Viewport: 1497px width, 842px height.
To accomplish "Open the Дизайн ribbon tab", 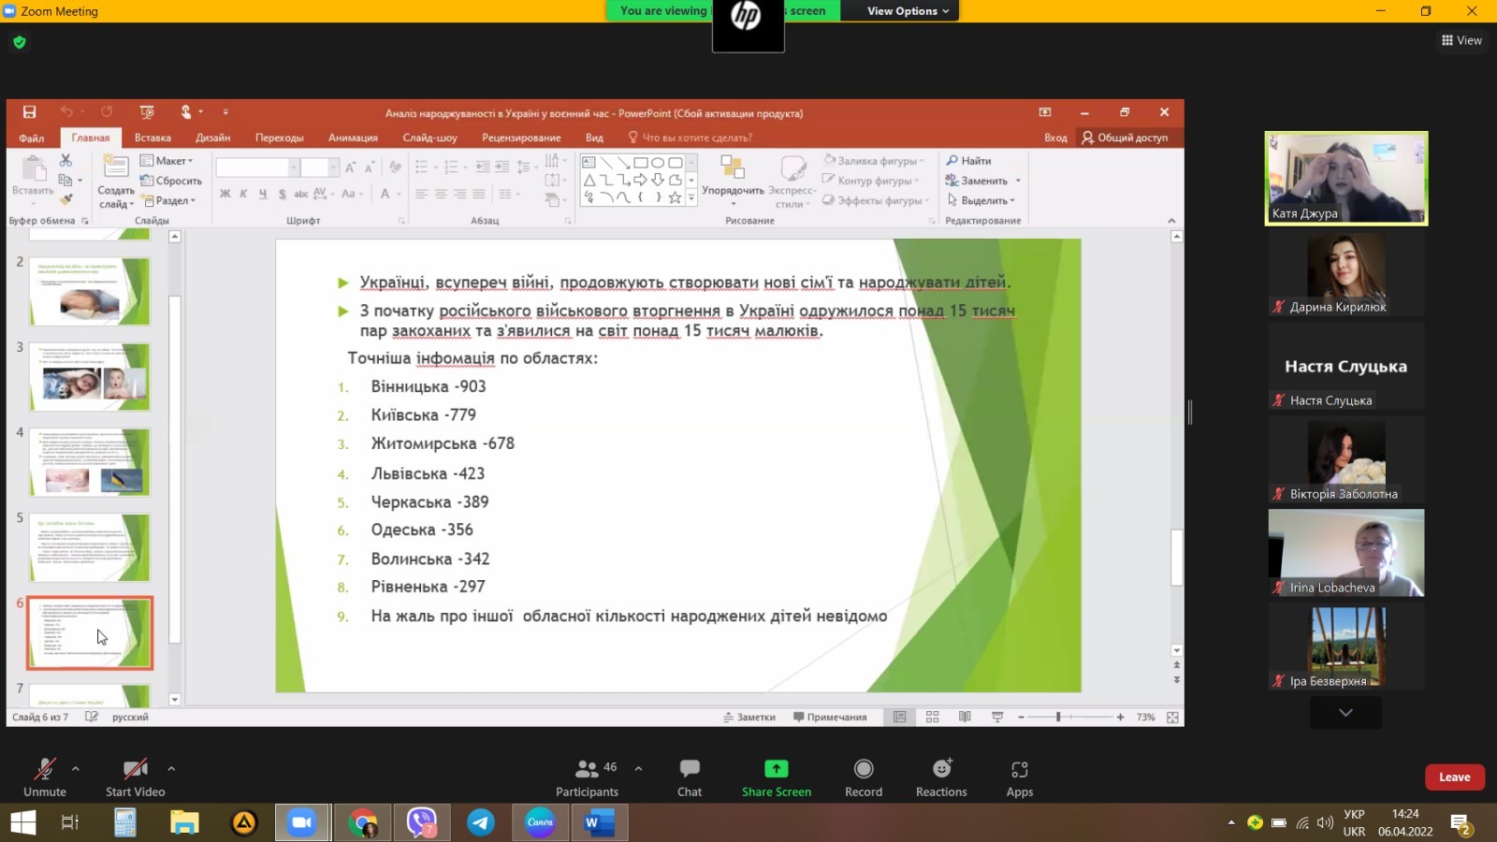I will pos(212,138).
